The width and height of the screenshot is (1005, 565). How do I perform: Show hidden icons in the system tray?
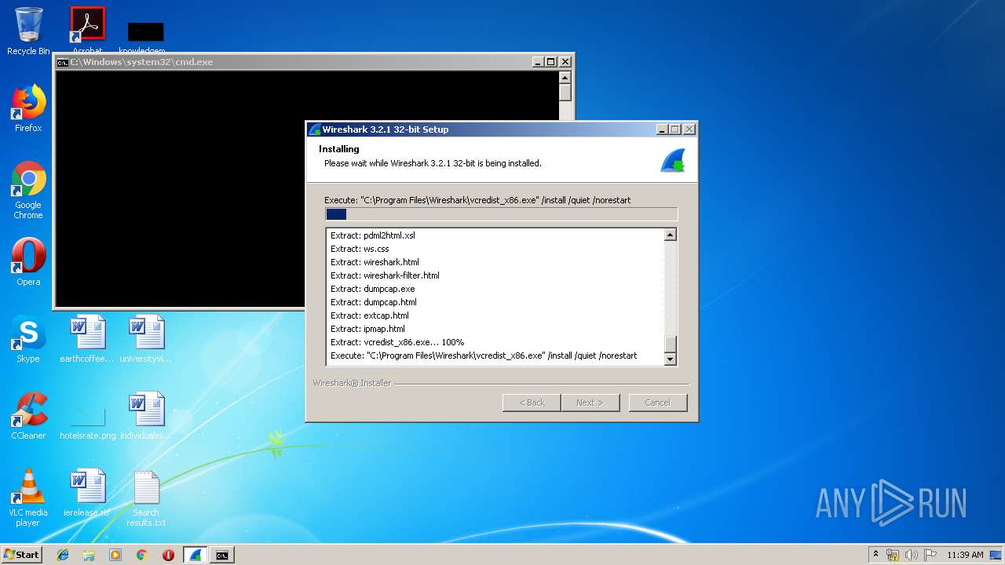(x=875, y=555)
